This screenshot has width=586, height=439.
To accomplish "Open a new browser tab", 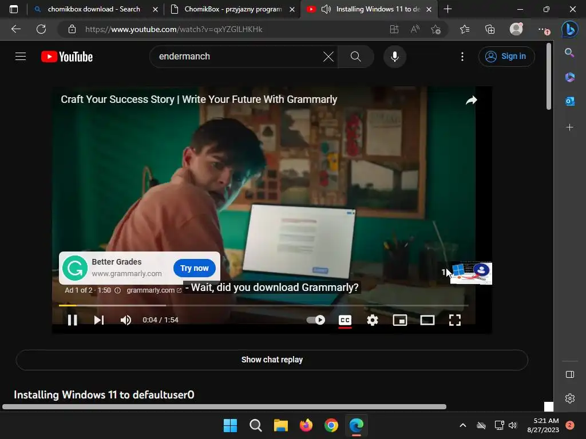I will 448,9.
